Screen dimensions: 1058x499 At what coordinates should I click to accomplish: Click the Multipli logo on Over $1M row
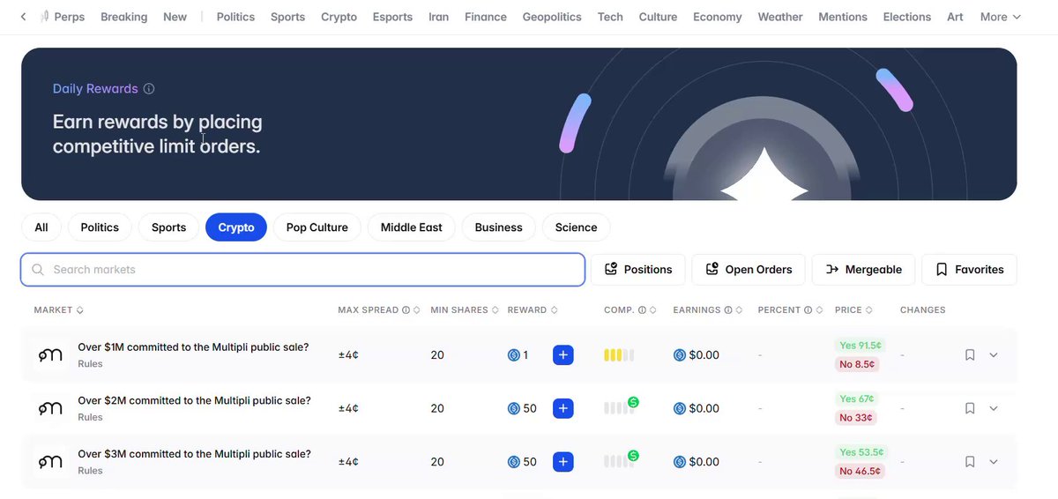pyautogui.click(x=50, y=355)
